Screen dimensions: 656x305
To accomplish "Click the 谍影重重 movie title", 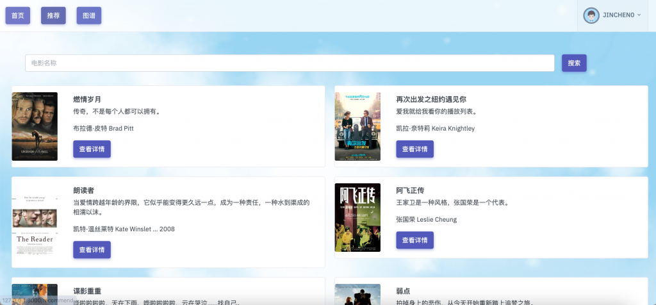I will 87,291.
